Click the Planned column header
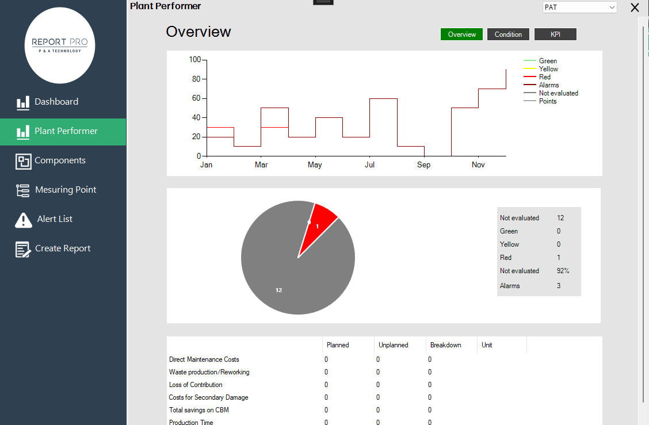This screenshot has height=425, width=649. [x=338, y=345]
